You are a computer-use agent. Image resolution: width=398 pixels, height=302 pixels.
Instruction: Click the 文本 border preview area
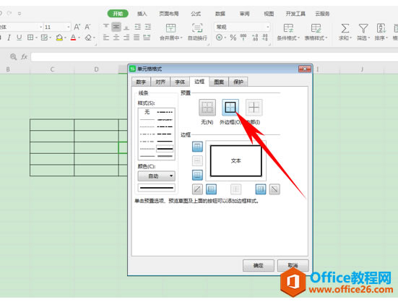235,160
